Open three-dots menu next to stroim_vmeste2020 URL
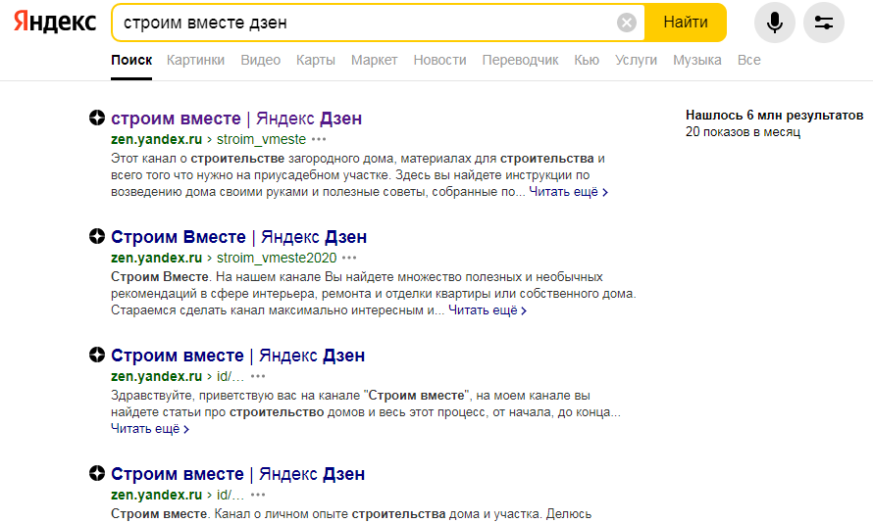Image resolution: width=873 pixels, height=523 pixels. [x=349, y=258]
